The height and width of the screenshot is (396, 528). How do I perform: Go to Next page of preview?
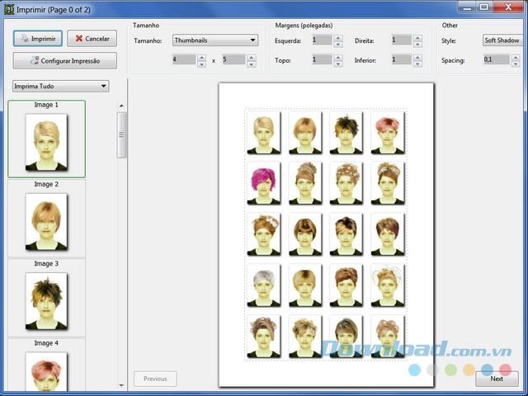point(497,379)
